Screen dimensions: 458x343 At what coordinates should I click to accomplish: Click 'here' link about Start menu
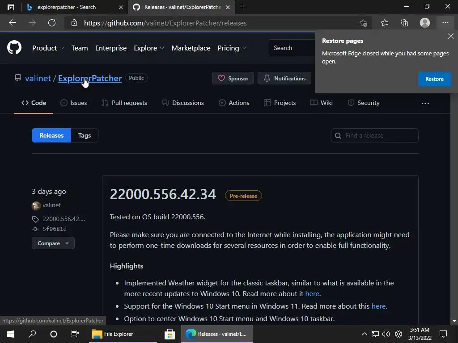378,306
